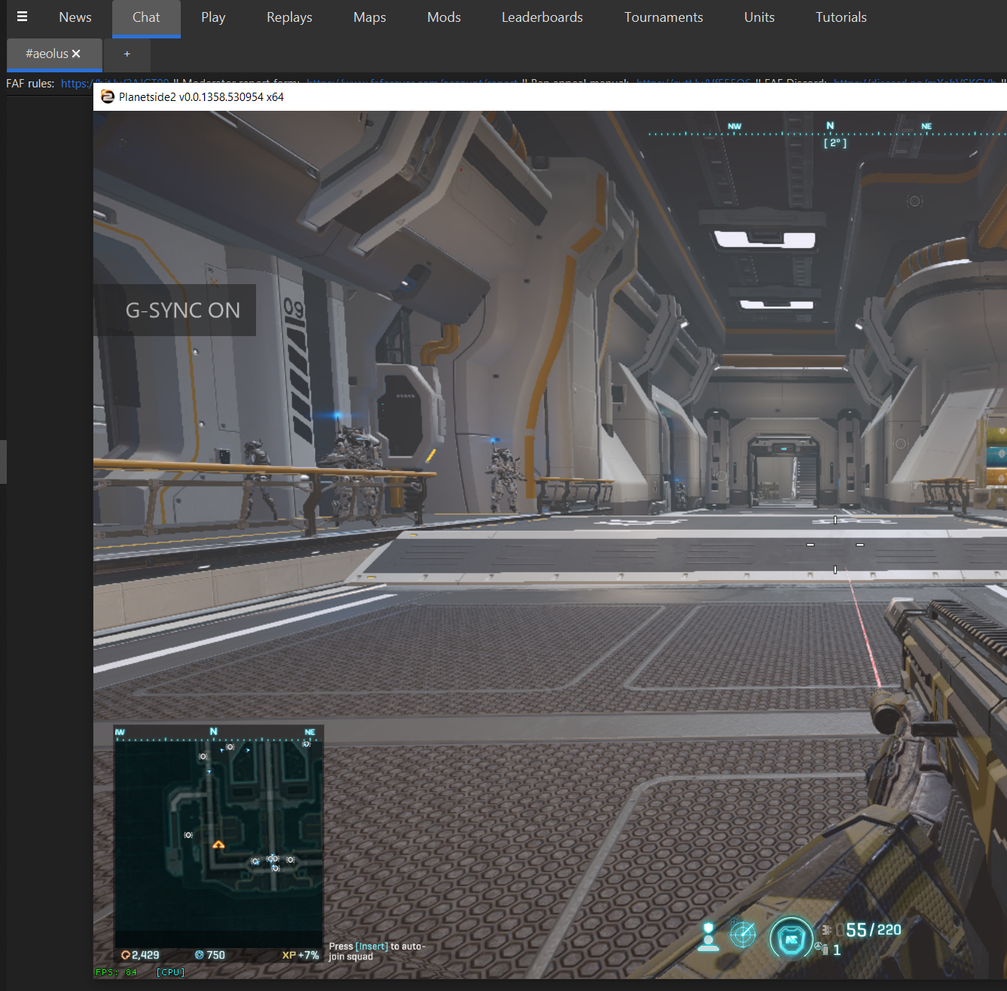Click the 750 nanites value
The height and width of the screenshot is (991, 1007).
215,955
